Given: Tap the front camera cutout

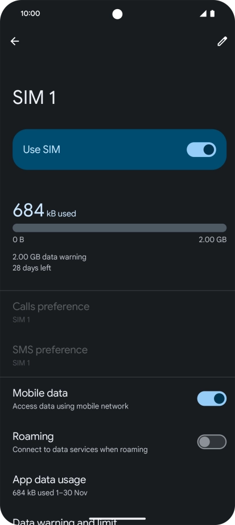Looking at the screenshot, I should pos(117,14).
